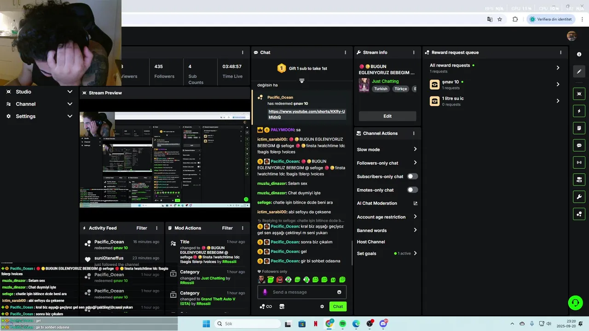Click the Pacific_Ocean username in Activity Feed
The image size is (589, 331).
109,242
